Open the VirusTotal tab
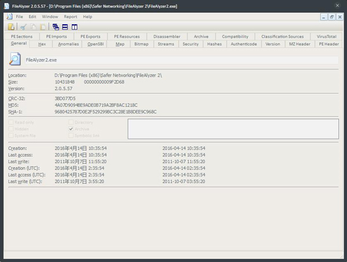347x262 pixels. (326, 36)
